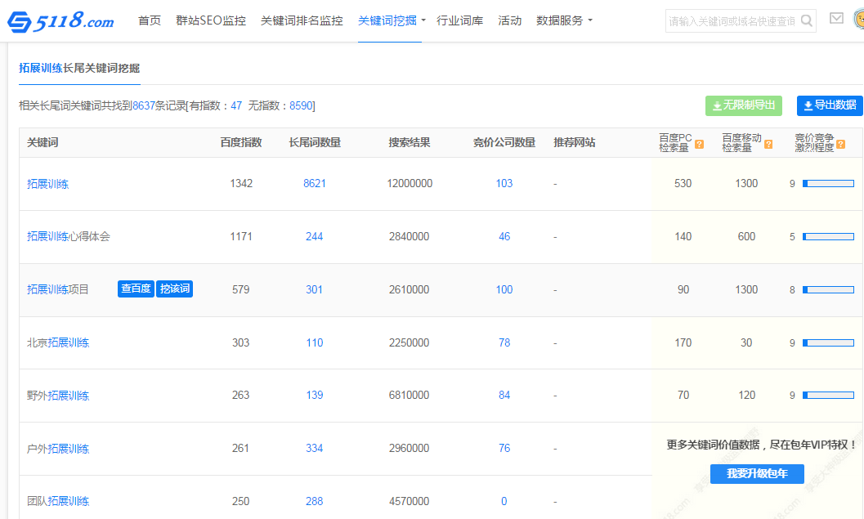This screenshot has width=864, height=519.
Task: Click the user avatar icon
Action: point(859,19)
